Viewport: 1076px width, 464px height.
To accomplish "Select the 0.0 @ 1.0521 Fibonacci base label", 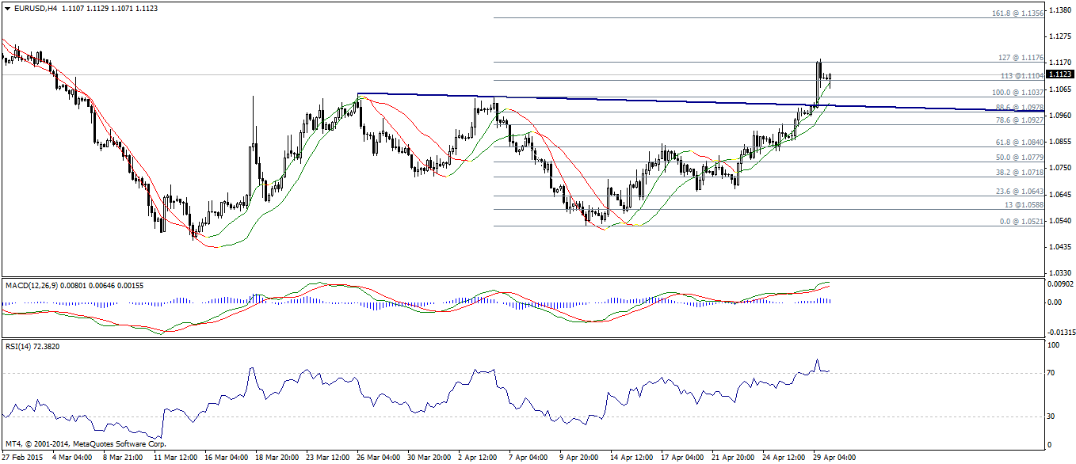I will point(1020,222).
